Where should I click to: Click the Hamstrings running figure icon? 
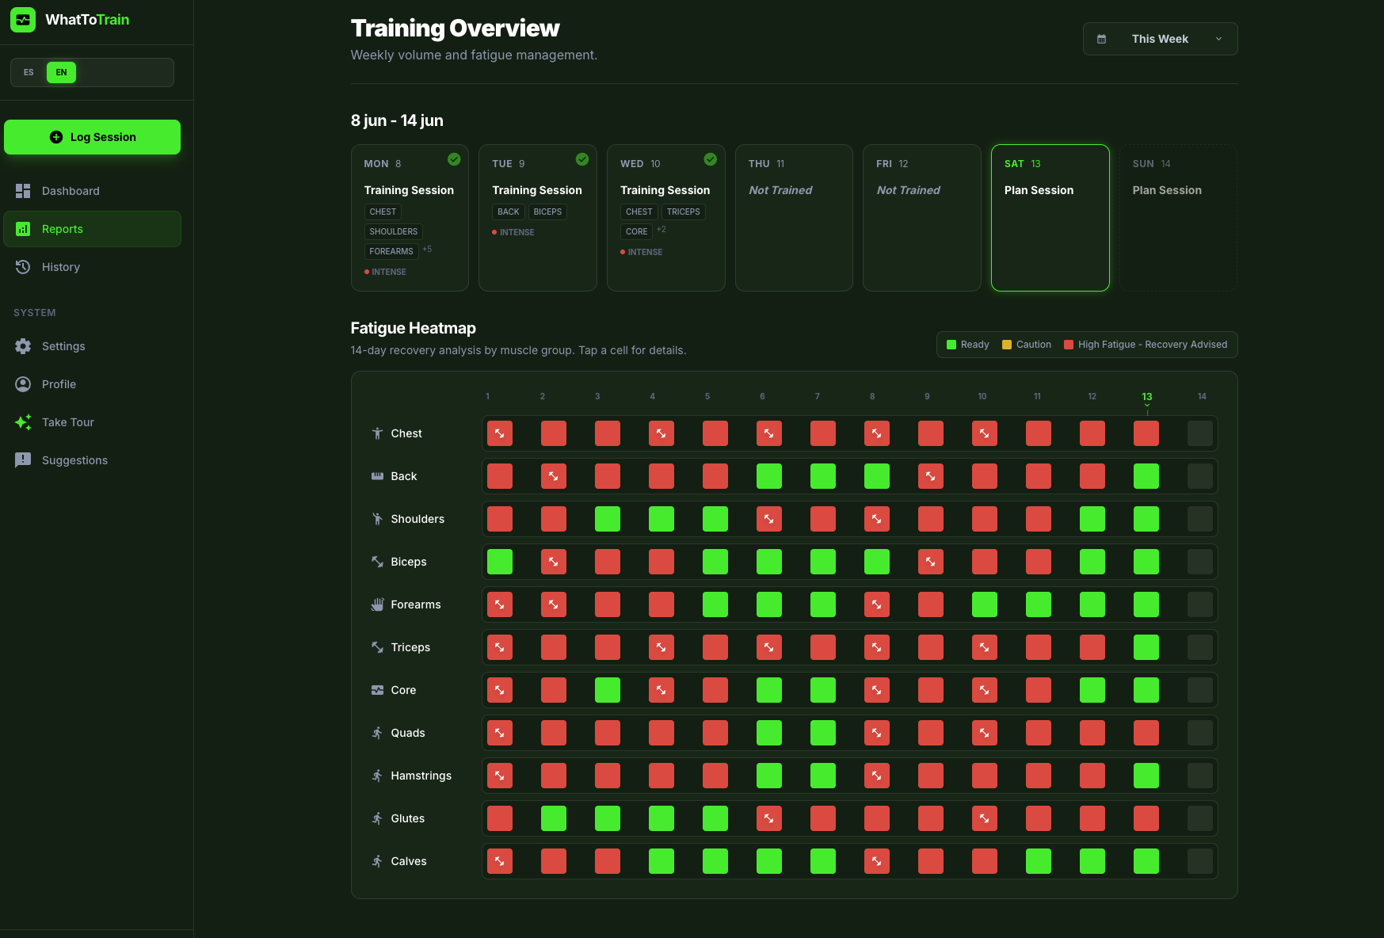377,776
